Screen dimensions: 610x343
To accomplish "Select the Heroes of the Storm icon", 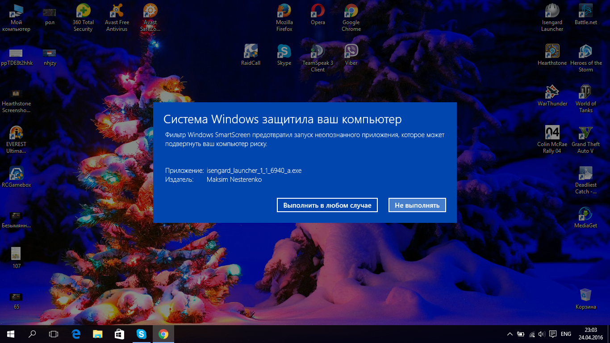I will point(586,58).
